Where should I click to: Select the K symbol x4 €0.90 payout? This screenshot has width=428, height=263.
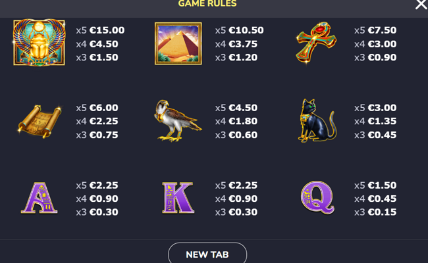pyautogui.click(x=236, y=199)
